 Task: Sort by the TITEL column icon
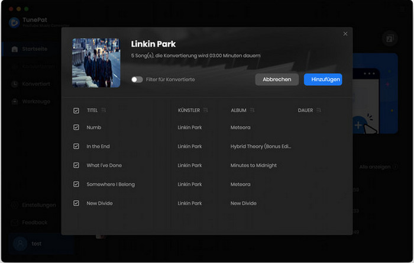103,110
